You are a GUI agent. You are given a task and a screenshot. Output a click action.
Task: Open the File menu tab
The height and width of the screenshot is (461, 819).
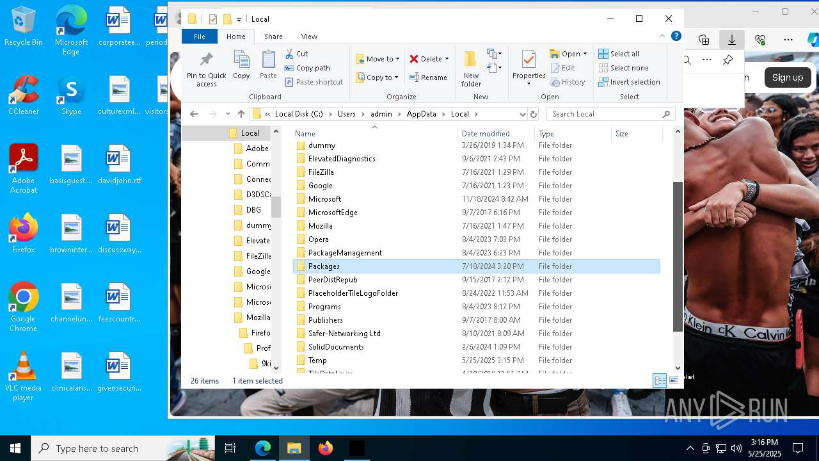click(x=200, y=36)
